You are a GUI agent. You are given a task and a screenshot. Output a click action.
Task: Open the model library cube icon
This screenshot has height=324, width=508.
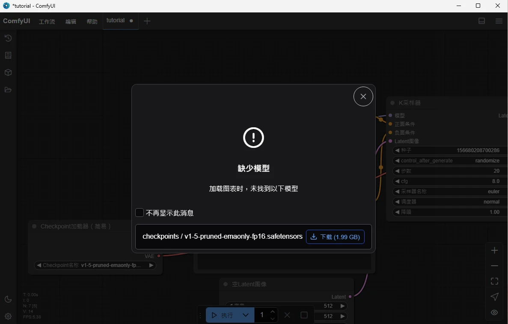pyautogui.click(x=8, y=72)
